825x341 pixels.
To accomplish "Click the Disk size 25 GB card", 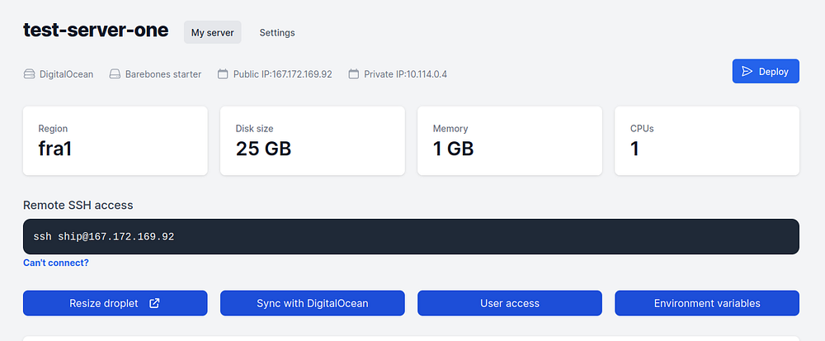I will tap(312, 140).
